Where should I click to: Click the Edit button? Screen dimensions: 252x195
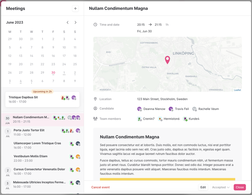(203, 187)
